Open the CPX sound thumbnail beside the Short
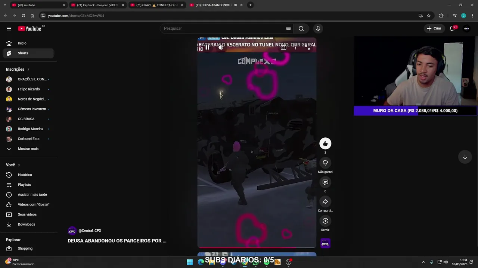Screen dimensions: 478x268 [x=325, y=243]
